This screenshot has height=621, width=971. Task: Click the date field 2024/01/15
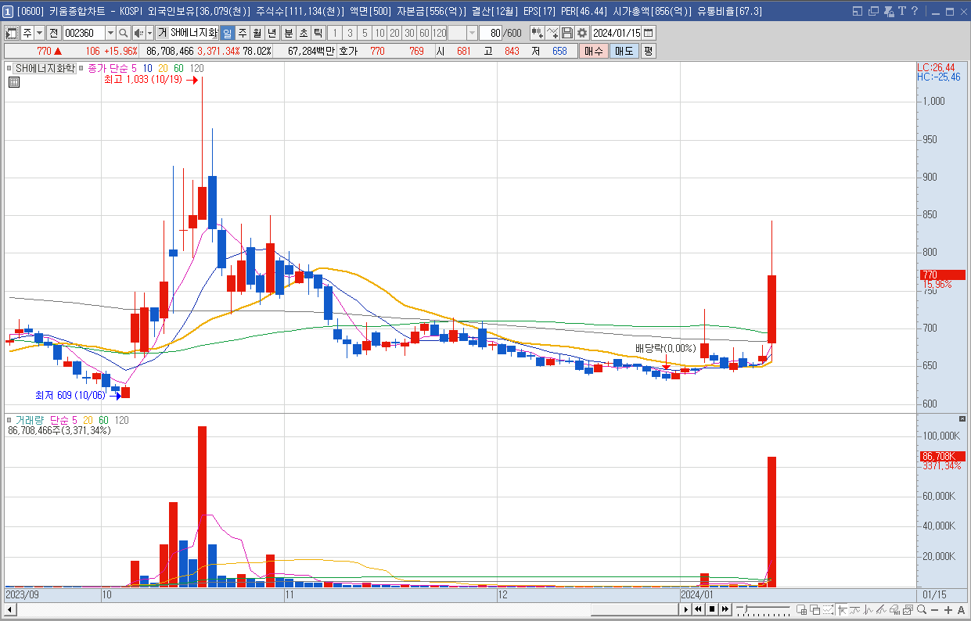[617, 33]
